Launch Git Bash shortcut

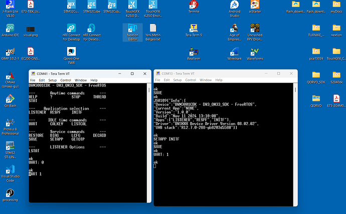pyautogui.click(x=10, y=100)
